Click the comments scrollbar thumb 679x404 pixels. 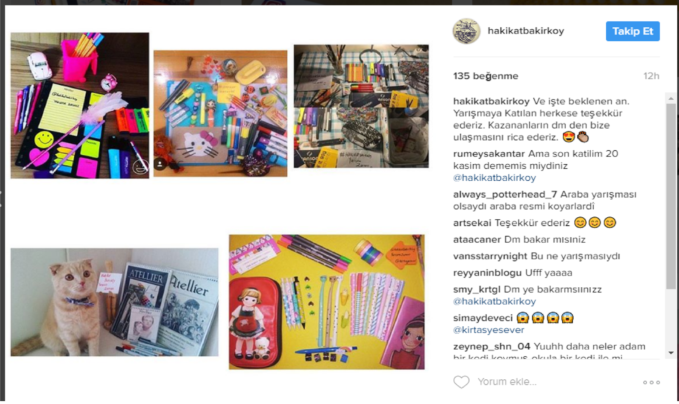pos(671,196)
